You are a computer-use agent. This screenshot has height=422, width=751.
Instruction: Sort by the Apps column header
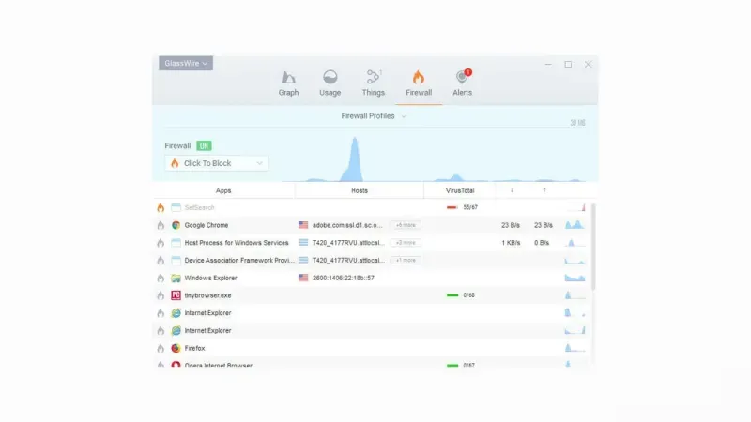coord(223,190)
